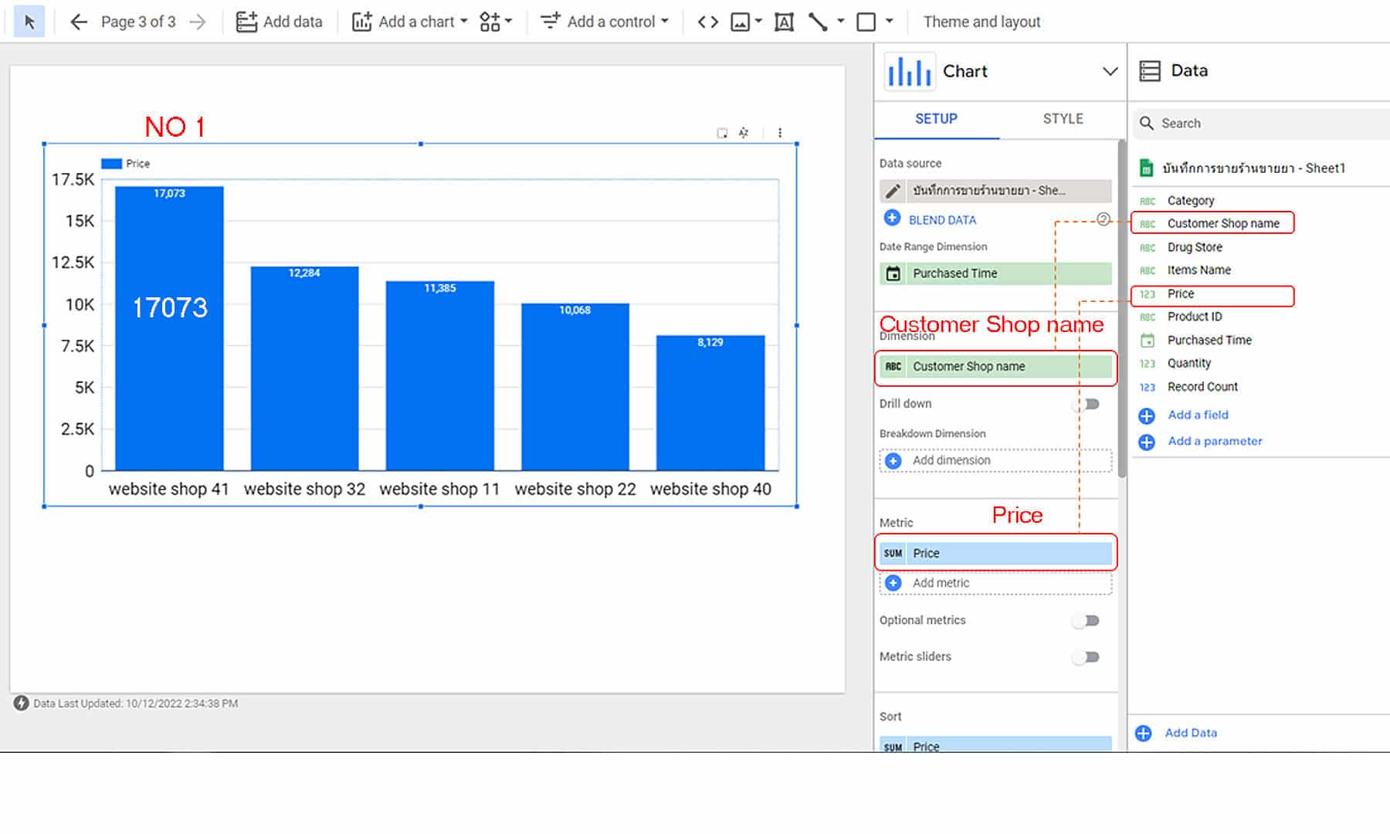Viewport: 1390px width, 834px height.
Task: Enable Optional metrics
Action: [x=1087, y=620]
